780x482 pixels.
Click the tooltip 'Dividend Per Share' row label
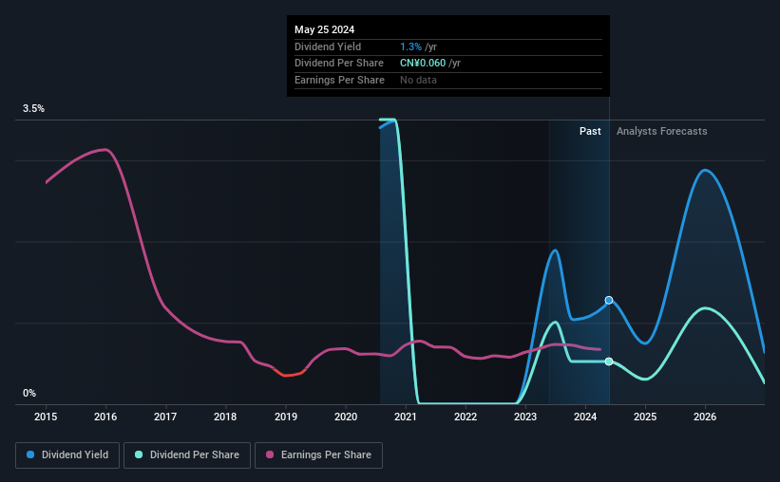(x=339, y=64)
